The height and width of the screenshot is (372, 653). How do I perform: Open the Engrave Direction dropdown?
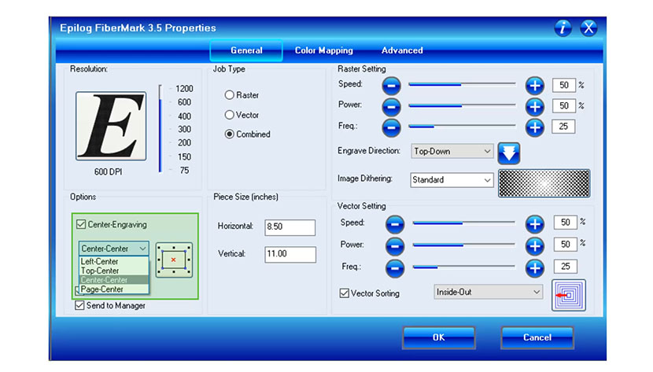pos(452,151)
